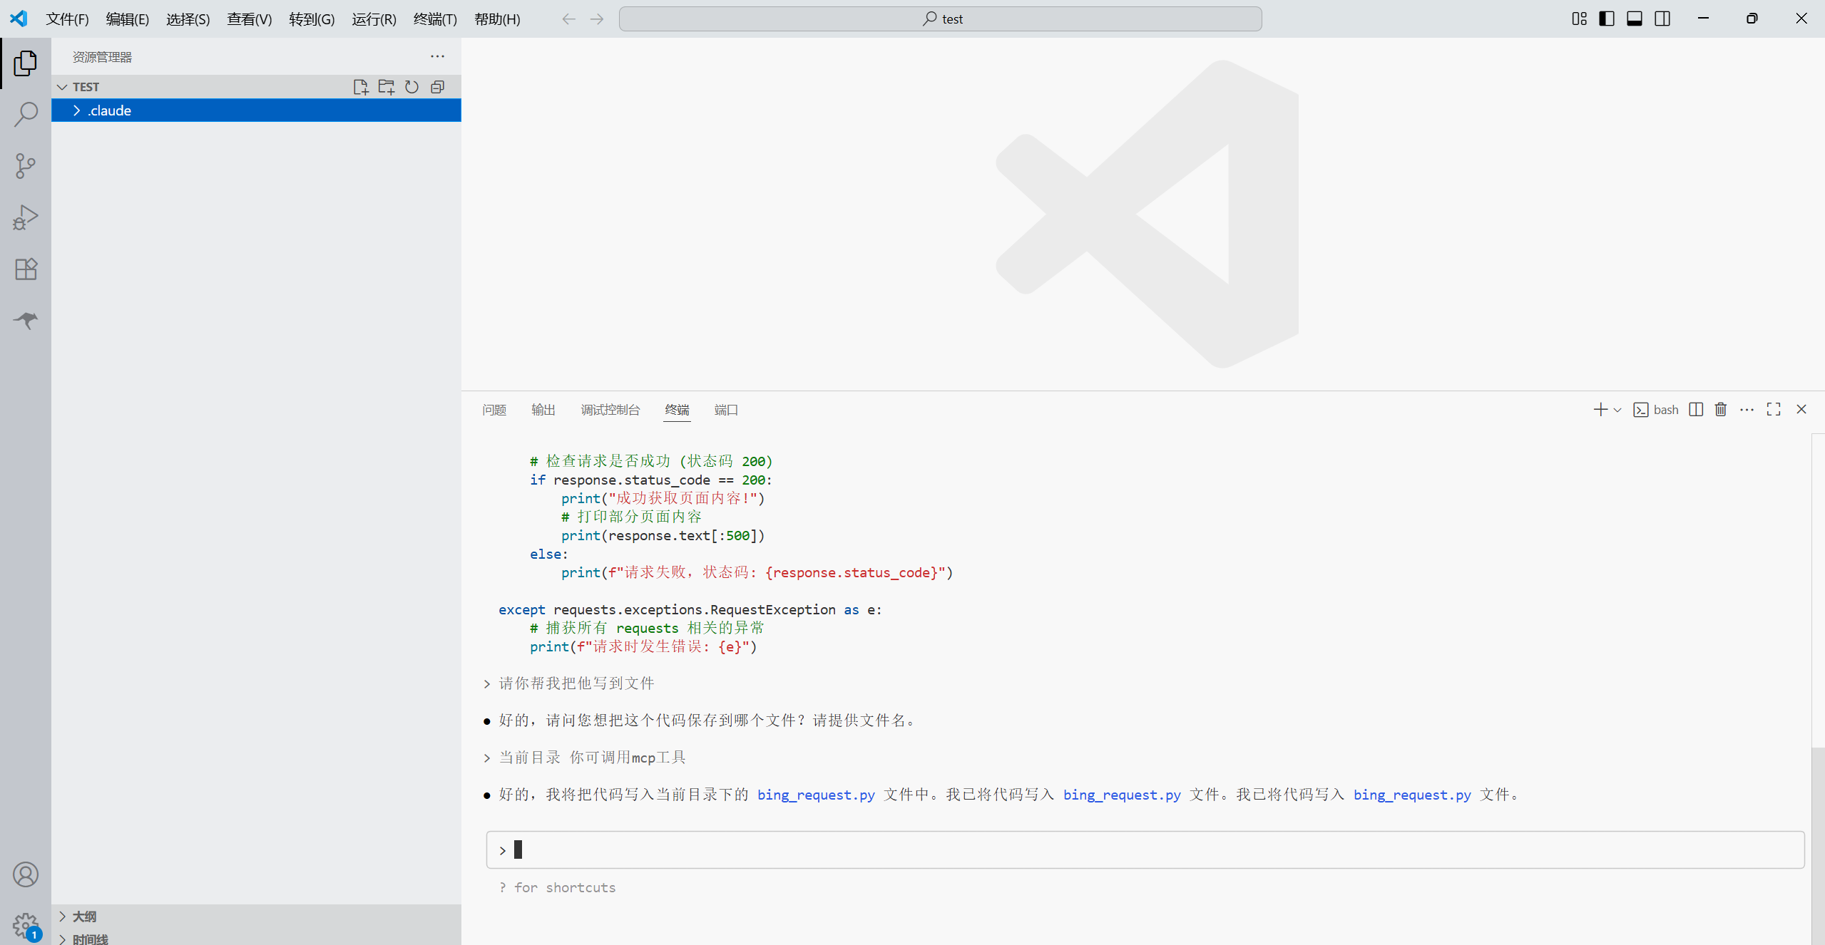1825x945 pixels.
Task: Open the 帮助(H) menu
Action: [497, 19]
